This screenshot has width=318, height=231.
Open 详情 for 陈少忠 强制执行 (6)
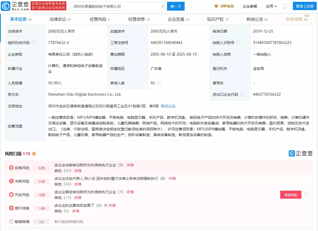click(172, 178)
